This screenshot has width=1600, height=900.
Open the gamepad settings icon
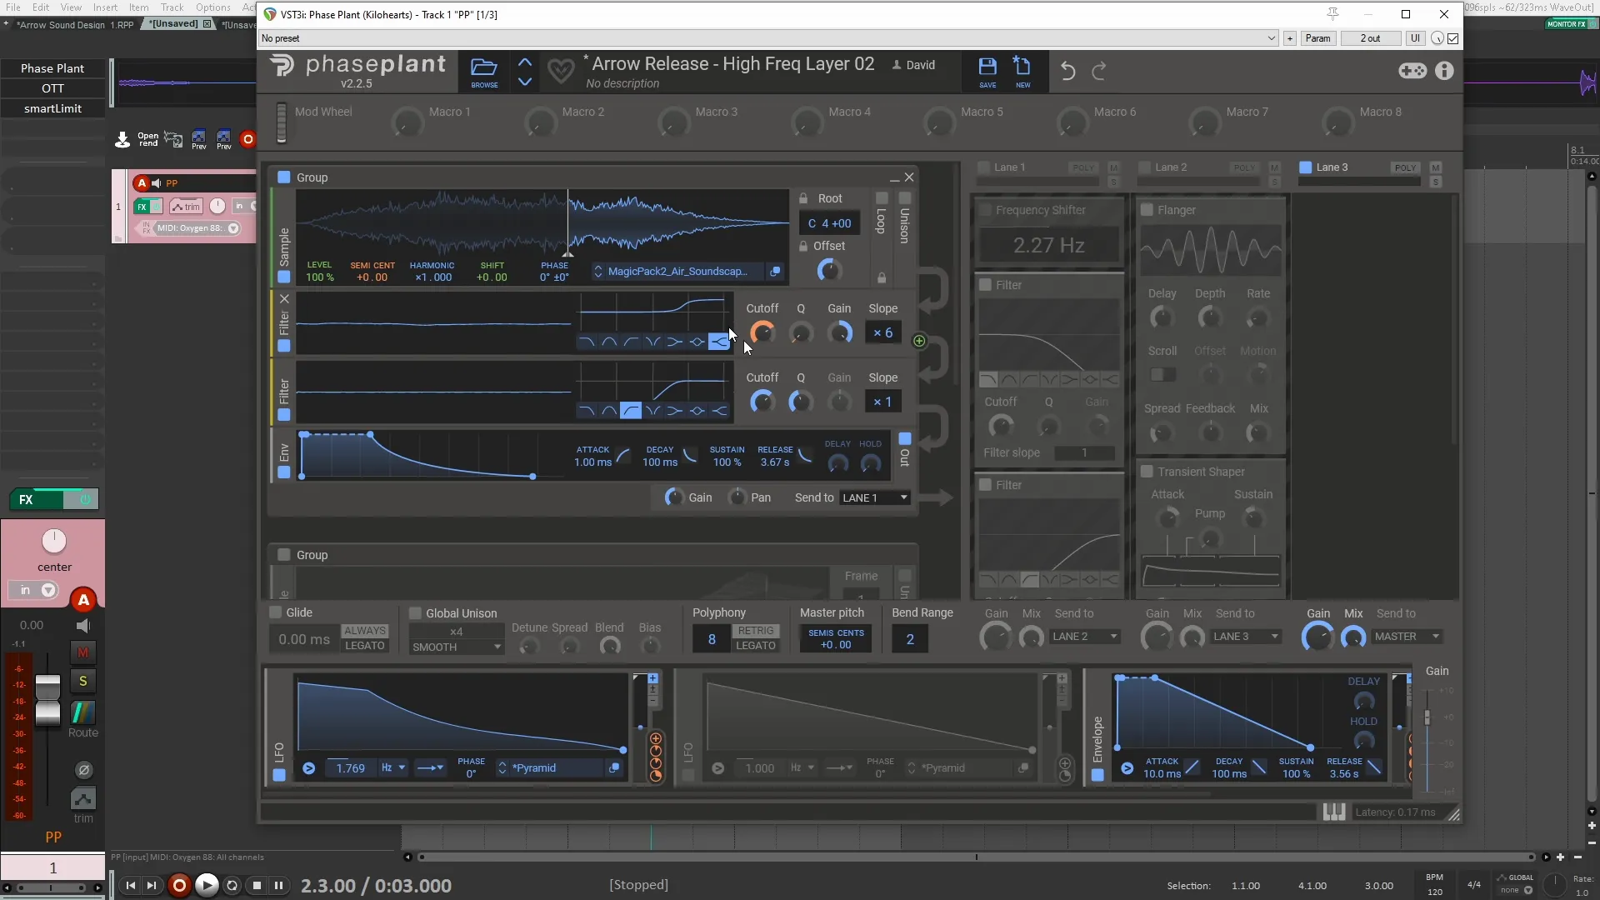(1412, 71)
